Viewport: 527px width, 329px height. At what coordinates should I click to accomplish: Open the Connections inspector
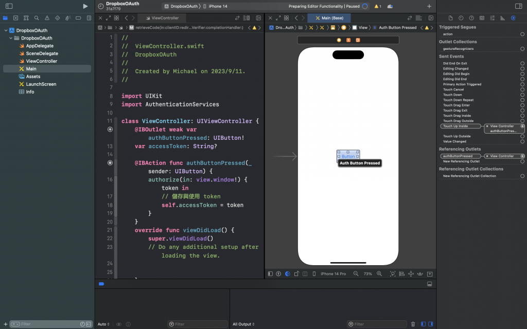(x=513, y=18)
